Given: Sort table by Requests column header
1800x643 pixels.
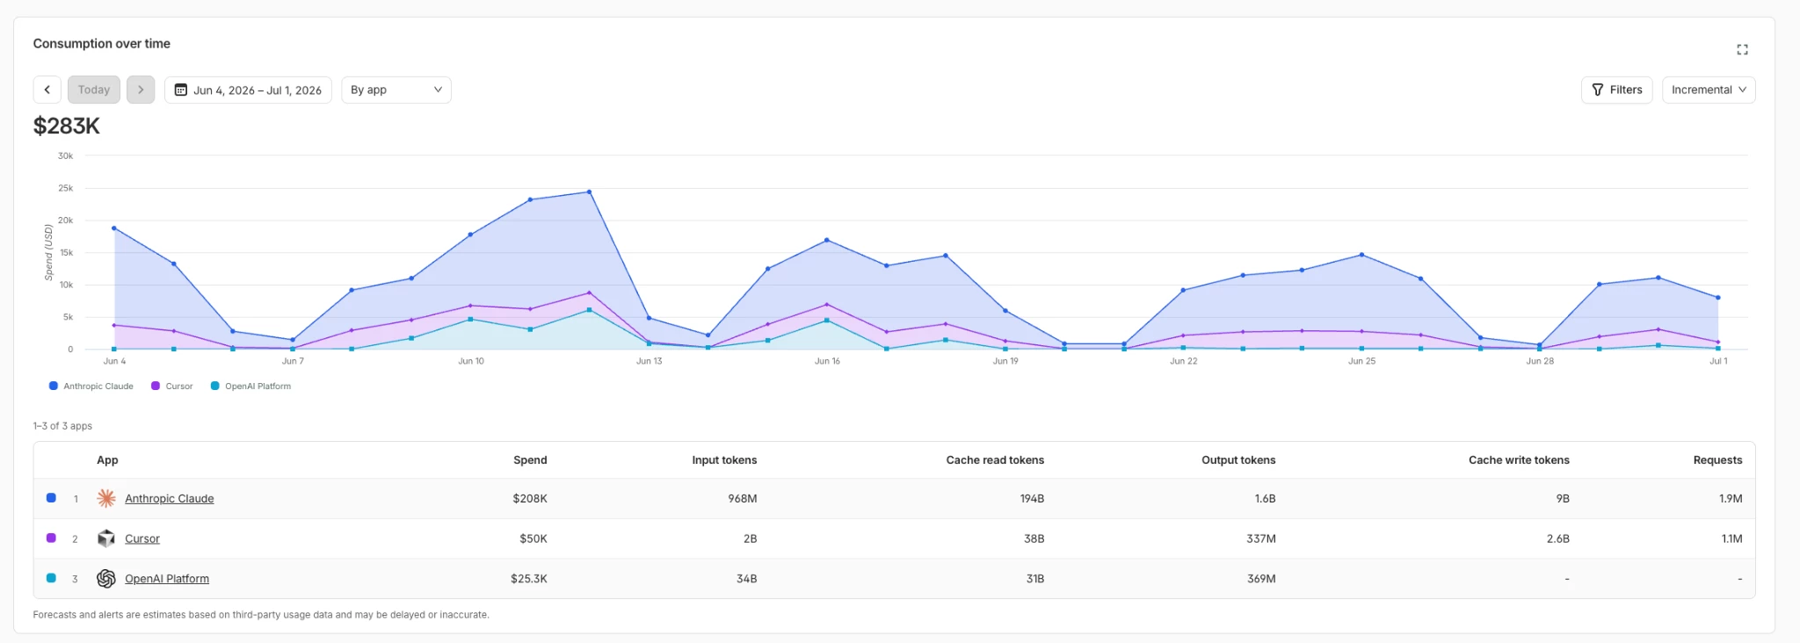Looking at the screenshot, I should click(x=1717, y=460).
